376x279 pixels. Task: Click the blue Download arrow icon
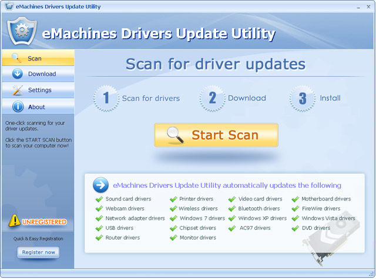pyautogui.click(x=17, y=74)
